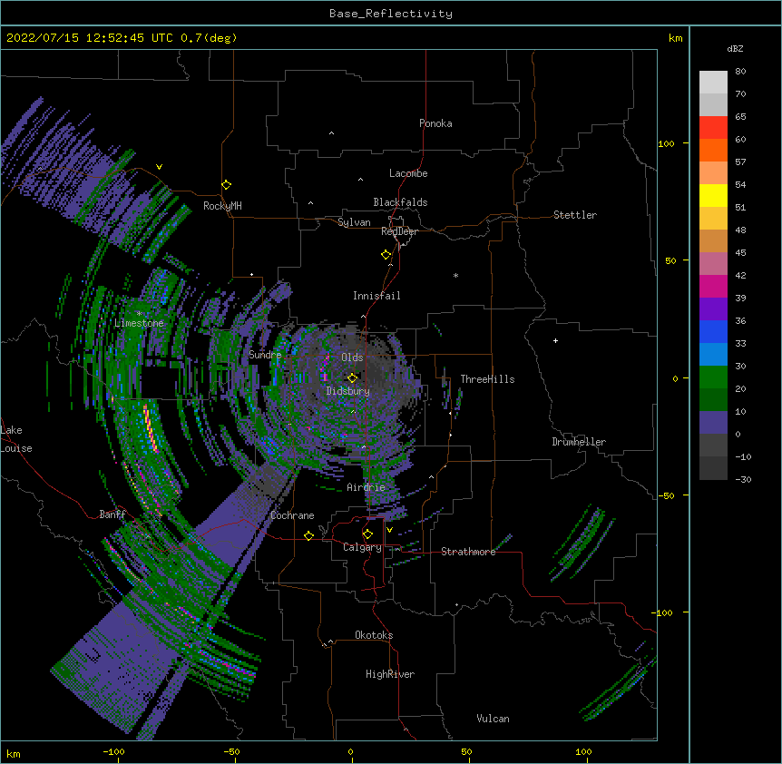Click the Ponoka city label

coord(435,123)
